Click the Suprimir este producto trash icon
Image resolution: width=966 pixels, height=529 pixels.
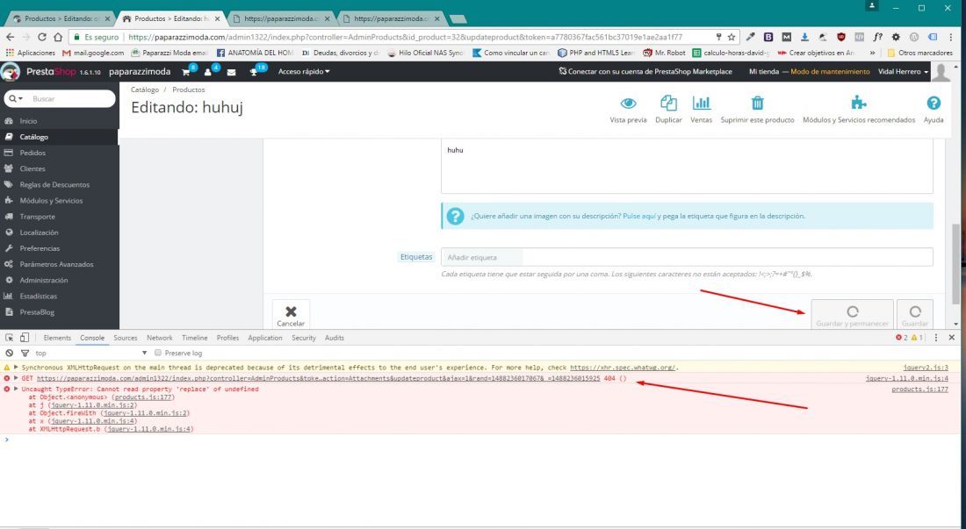[x=757, y=103]
